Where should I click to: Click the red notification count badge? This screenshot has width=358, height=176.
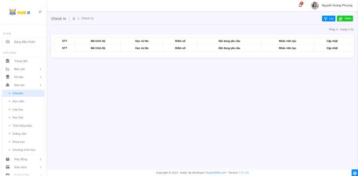click(302, 3)
